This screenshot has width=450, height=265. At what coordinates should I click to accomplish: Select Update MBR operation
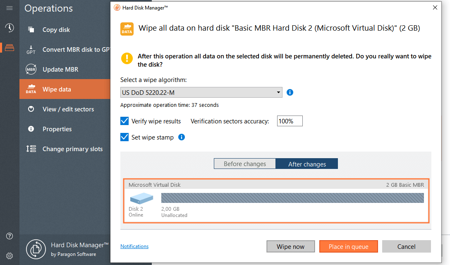point(65,69)
